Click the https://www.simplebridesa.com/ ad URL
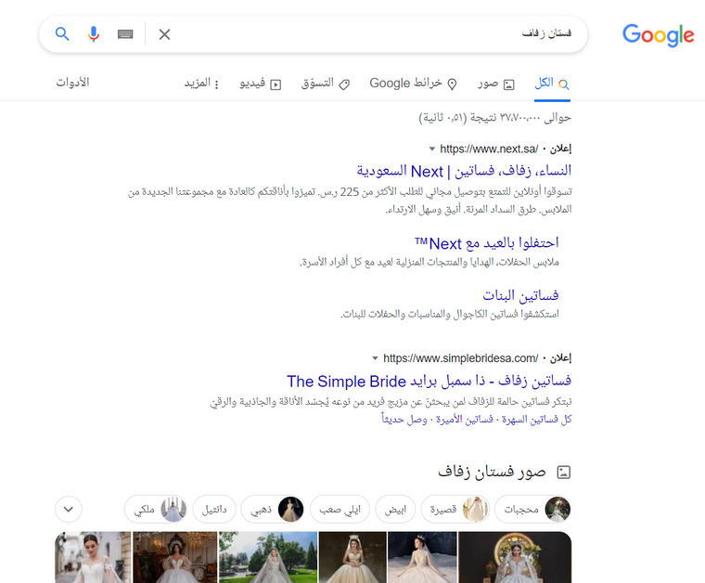705x583 pixels. (x=460, y=358)
